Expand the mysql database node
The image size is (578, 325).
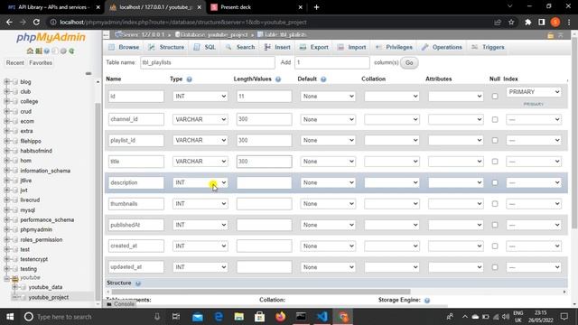click(x=6, y=210)
